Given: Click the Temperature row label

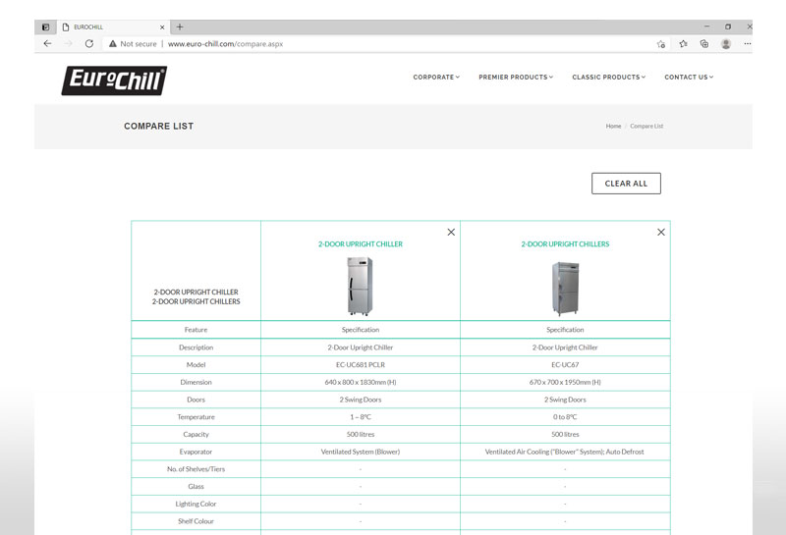Looking at the screenshot, I should tap(196, 417).
